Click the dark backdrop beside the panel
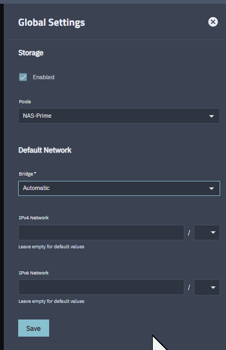The image size is (226, 350). point(2,179)
